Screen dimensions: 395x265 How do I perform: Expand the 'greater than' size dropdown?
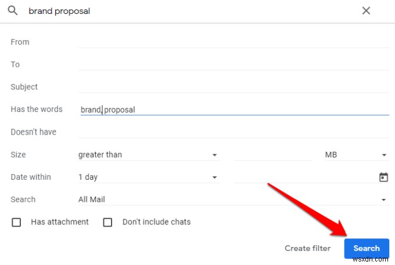pos(149,155)
